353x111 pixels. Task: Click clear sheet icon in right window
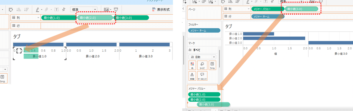pyautogui.click(x=211, y=1)
